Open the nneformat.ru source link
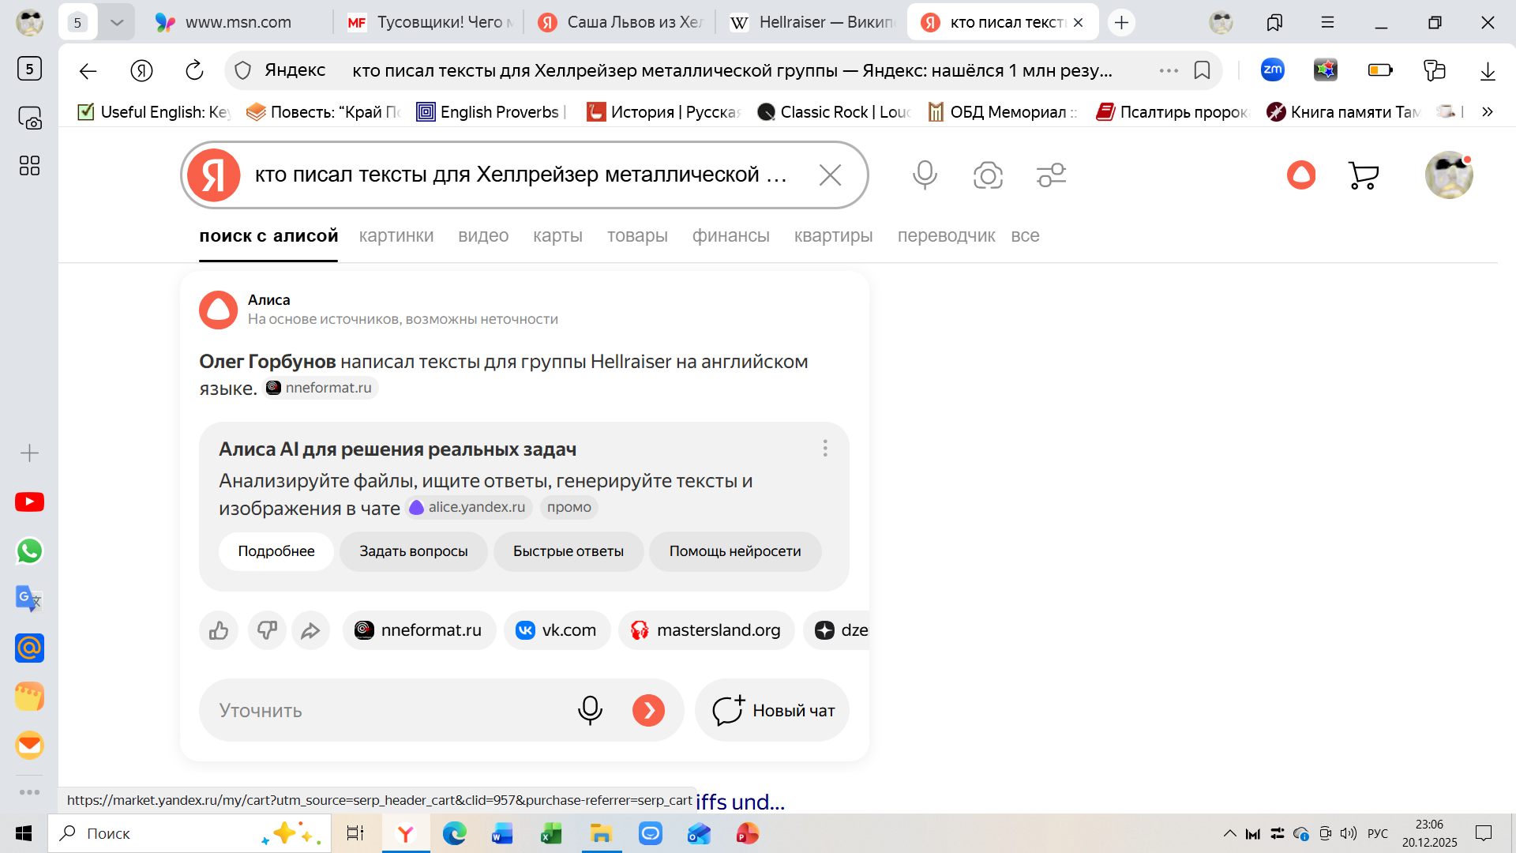Image resolution: width=1516 pixels, height=853 pixels. [419, 630]
